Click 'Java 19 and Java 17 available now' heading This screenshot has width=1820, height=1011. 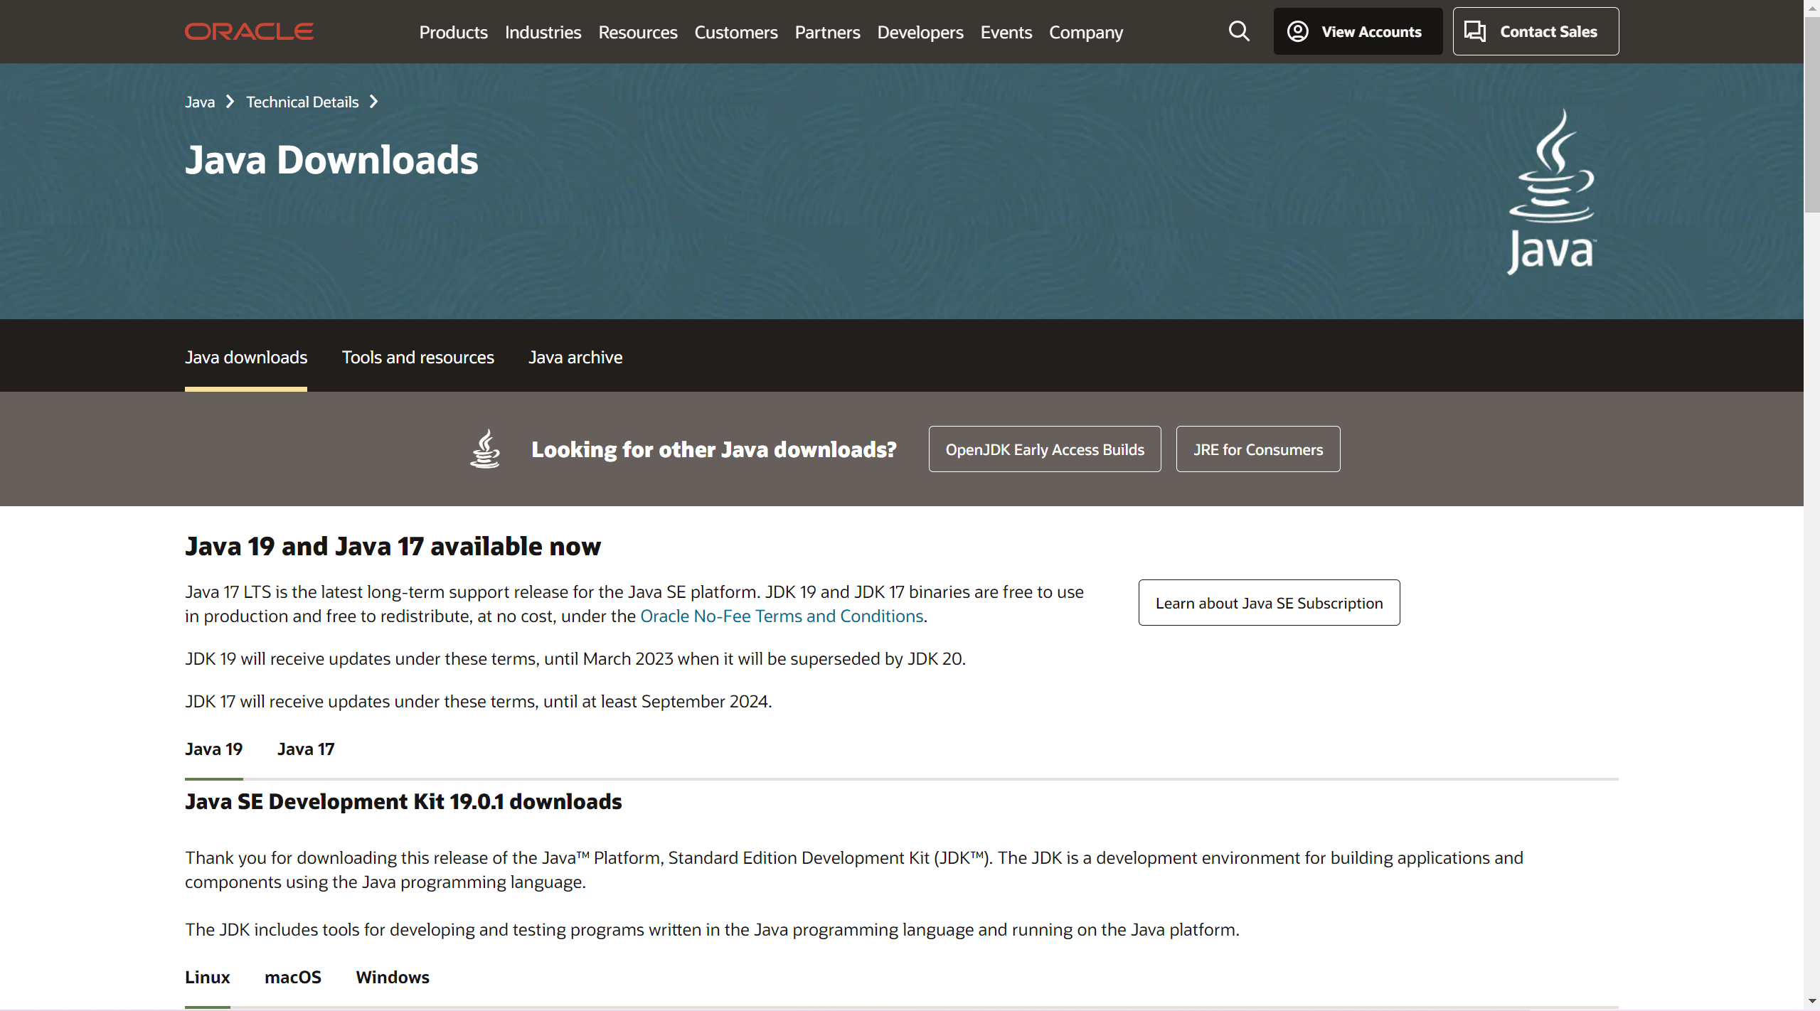[x=393, y=546]
